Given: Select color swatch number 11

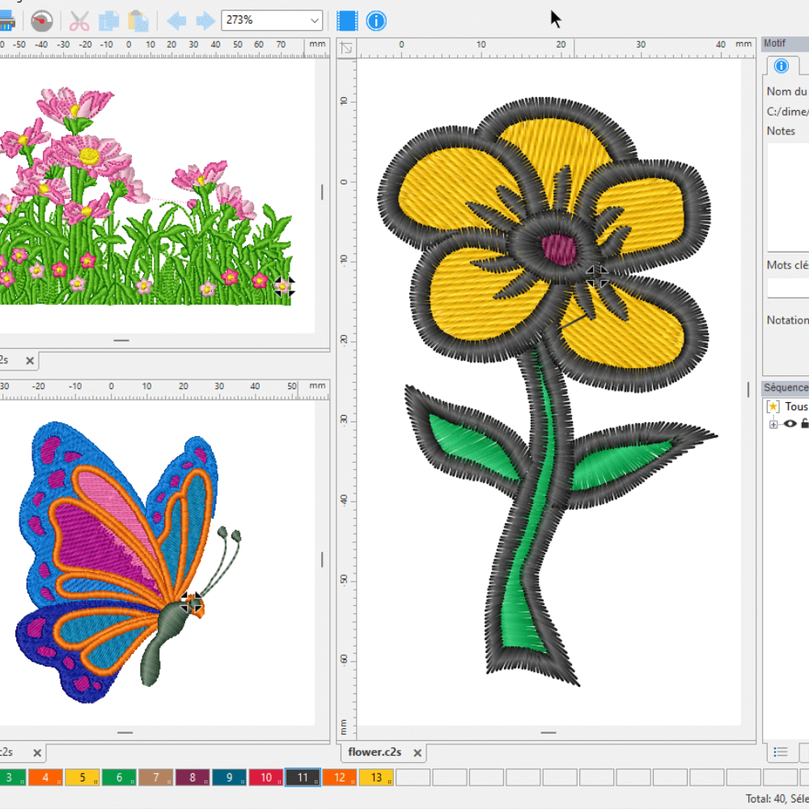Looking at the screenshot, I should click(x=303, y=777).
